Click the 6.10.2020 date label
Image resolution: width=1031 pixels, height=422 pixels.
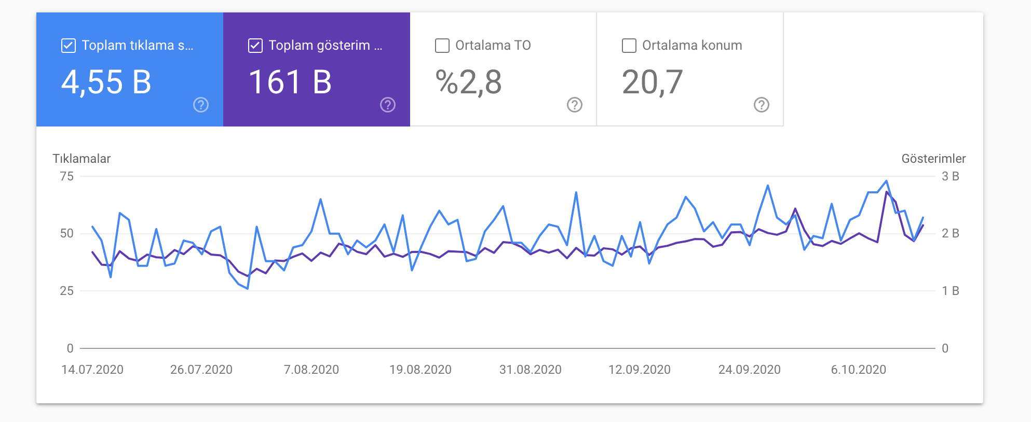(x=859, y=370)
